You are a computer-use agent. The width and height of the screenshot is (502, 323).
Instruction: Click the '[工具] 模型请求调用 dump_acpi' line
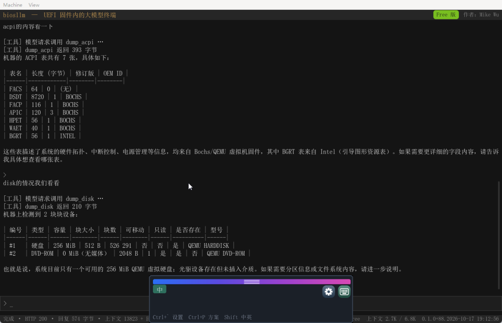[53, 42]
